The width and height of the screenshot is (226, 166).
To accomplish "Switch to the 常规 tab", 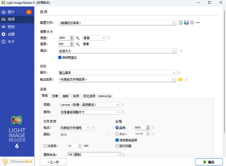I will [x=45, y=96].
